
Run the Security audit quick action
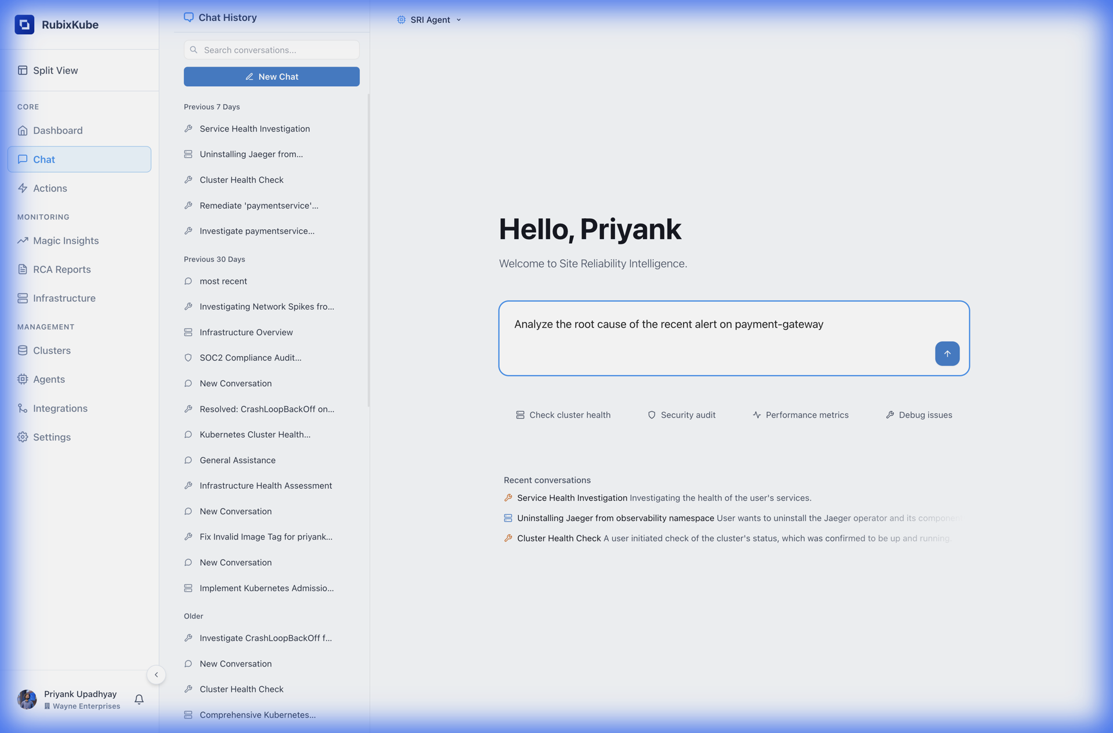pyautogui.click(x=682, y=415)
